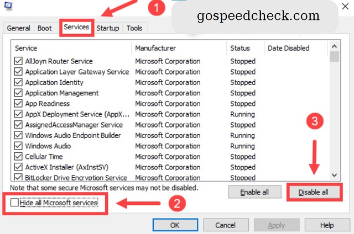Open the Boot tab
The height and width of the screenshot is (234, 354).
44,28
